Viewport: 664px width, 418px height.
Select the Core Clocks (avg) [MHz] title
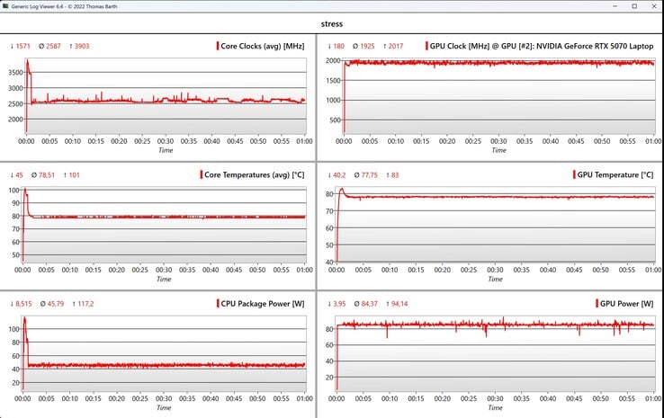pos(263,46)
